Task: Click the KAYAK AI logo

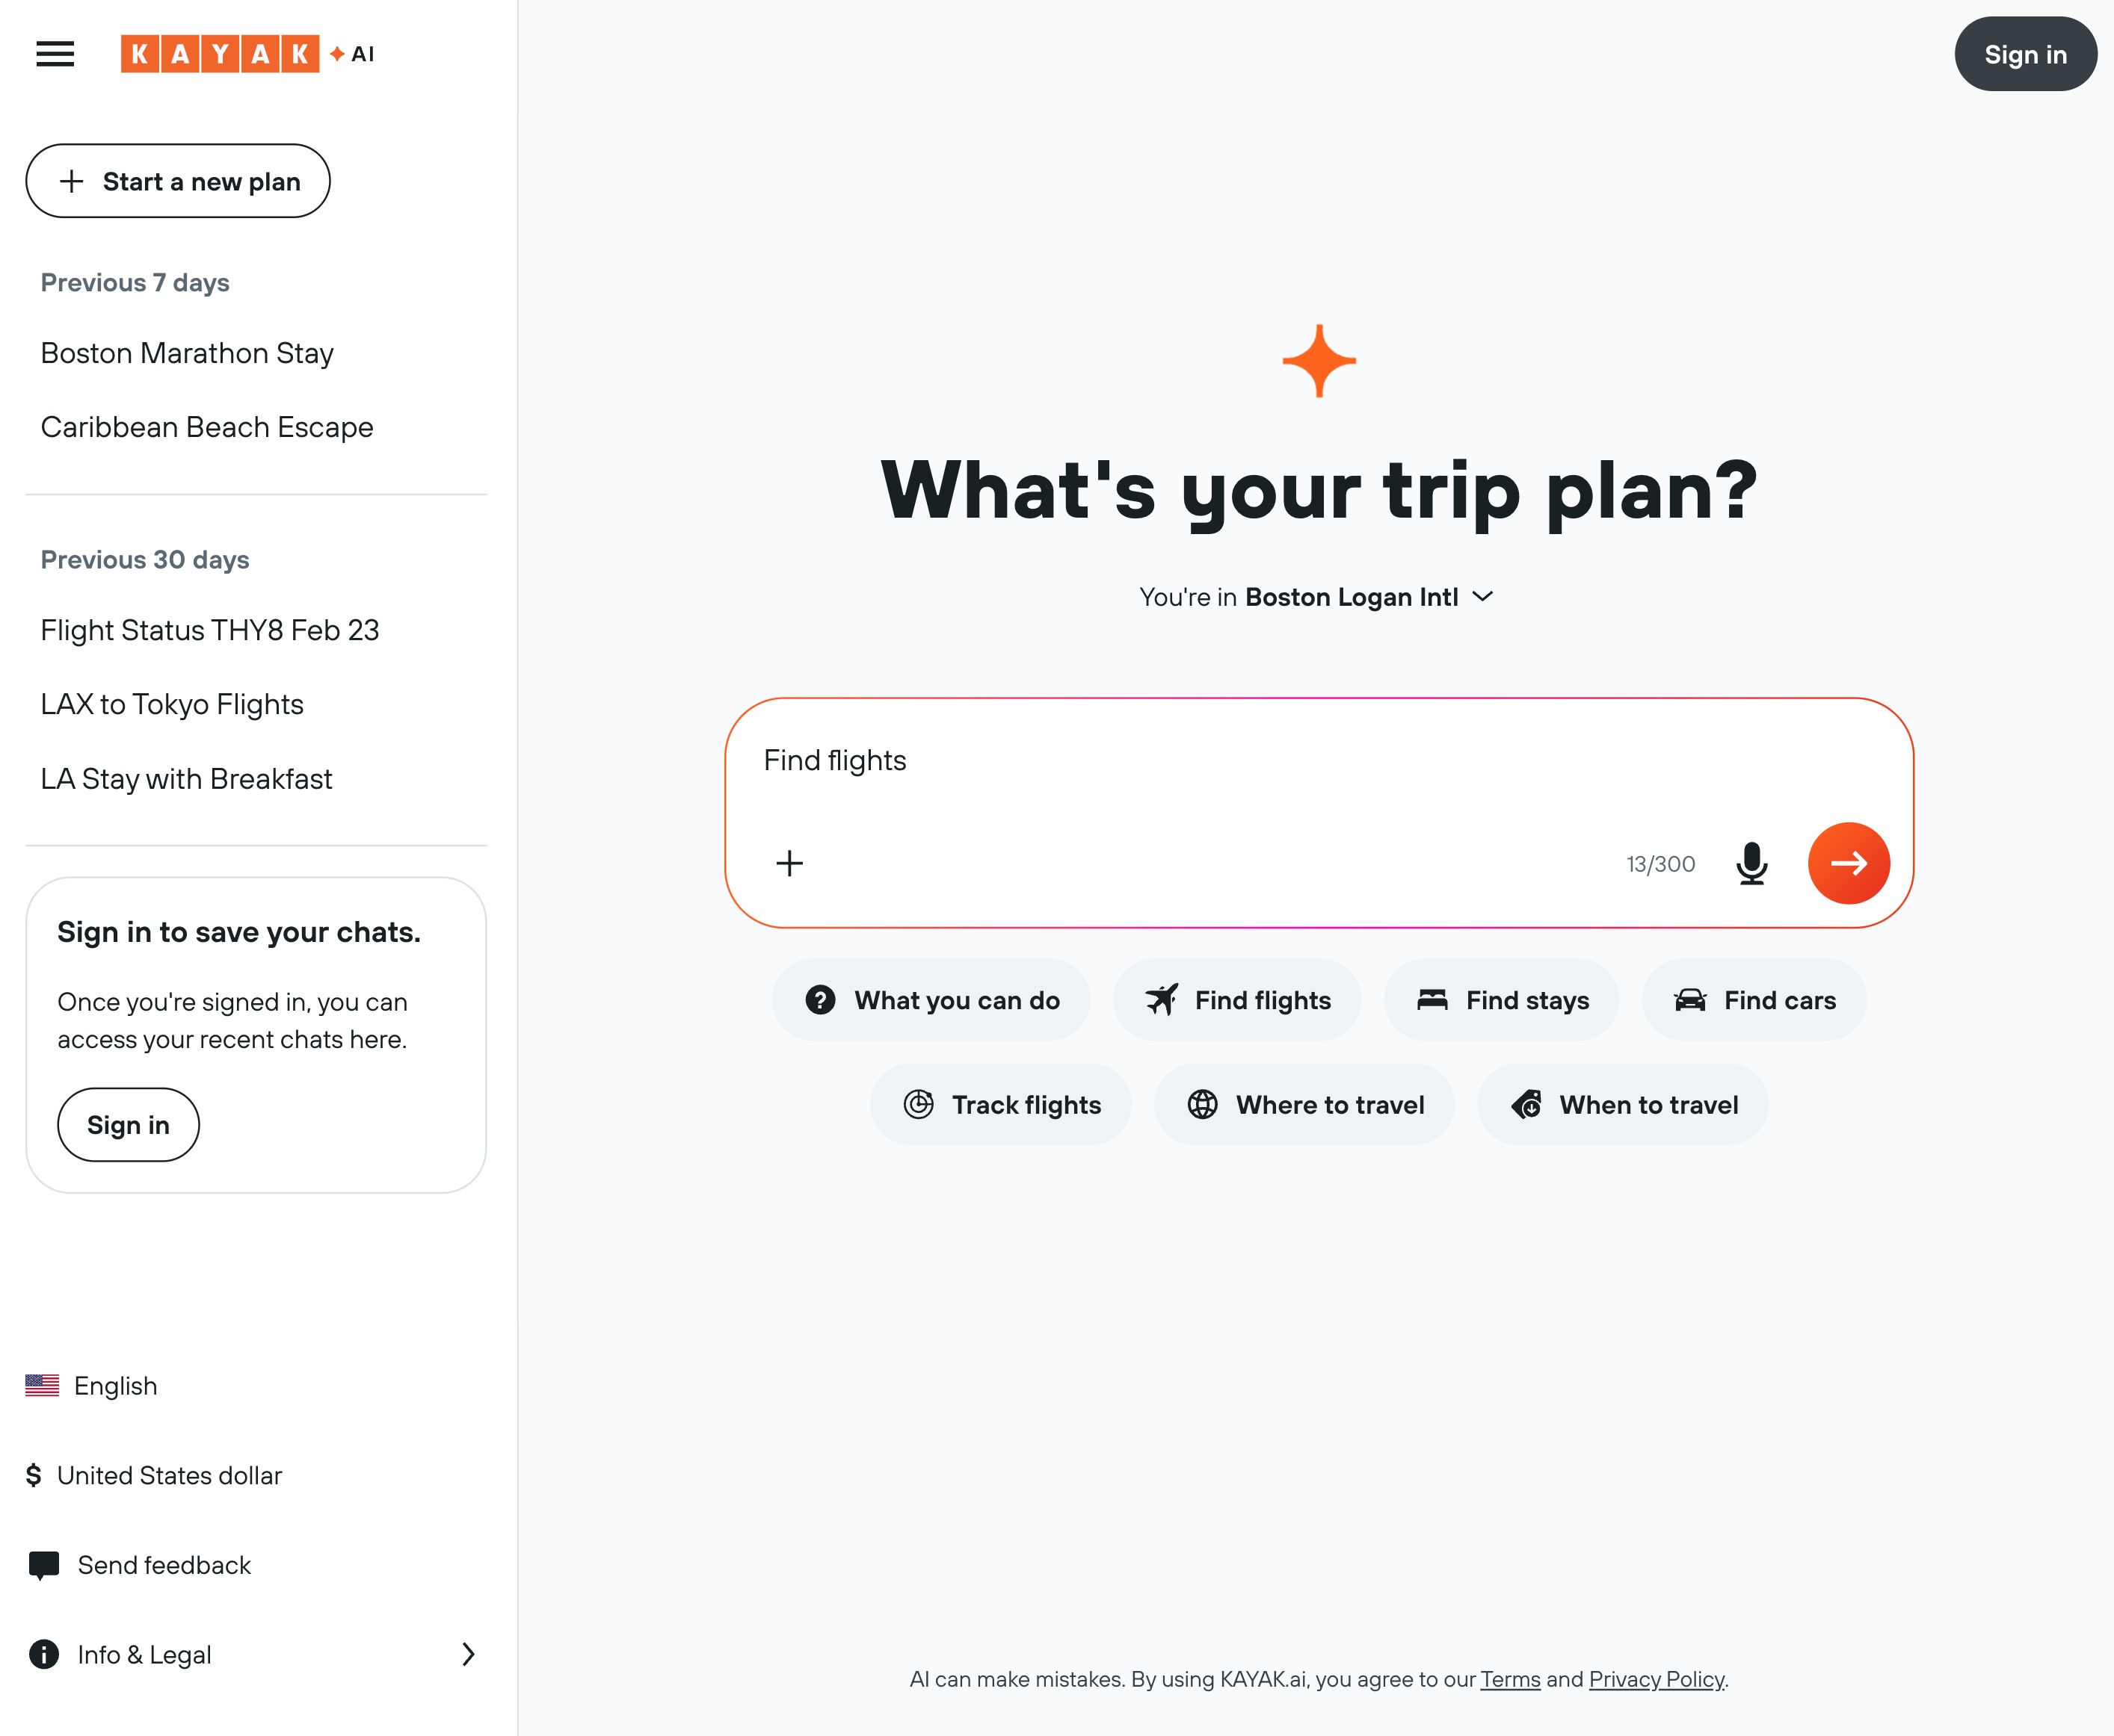Action: click(246, 54)
